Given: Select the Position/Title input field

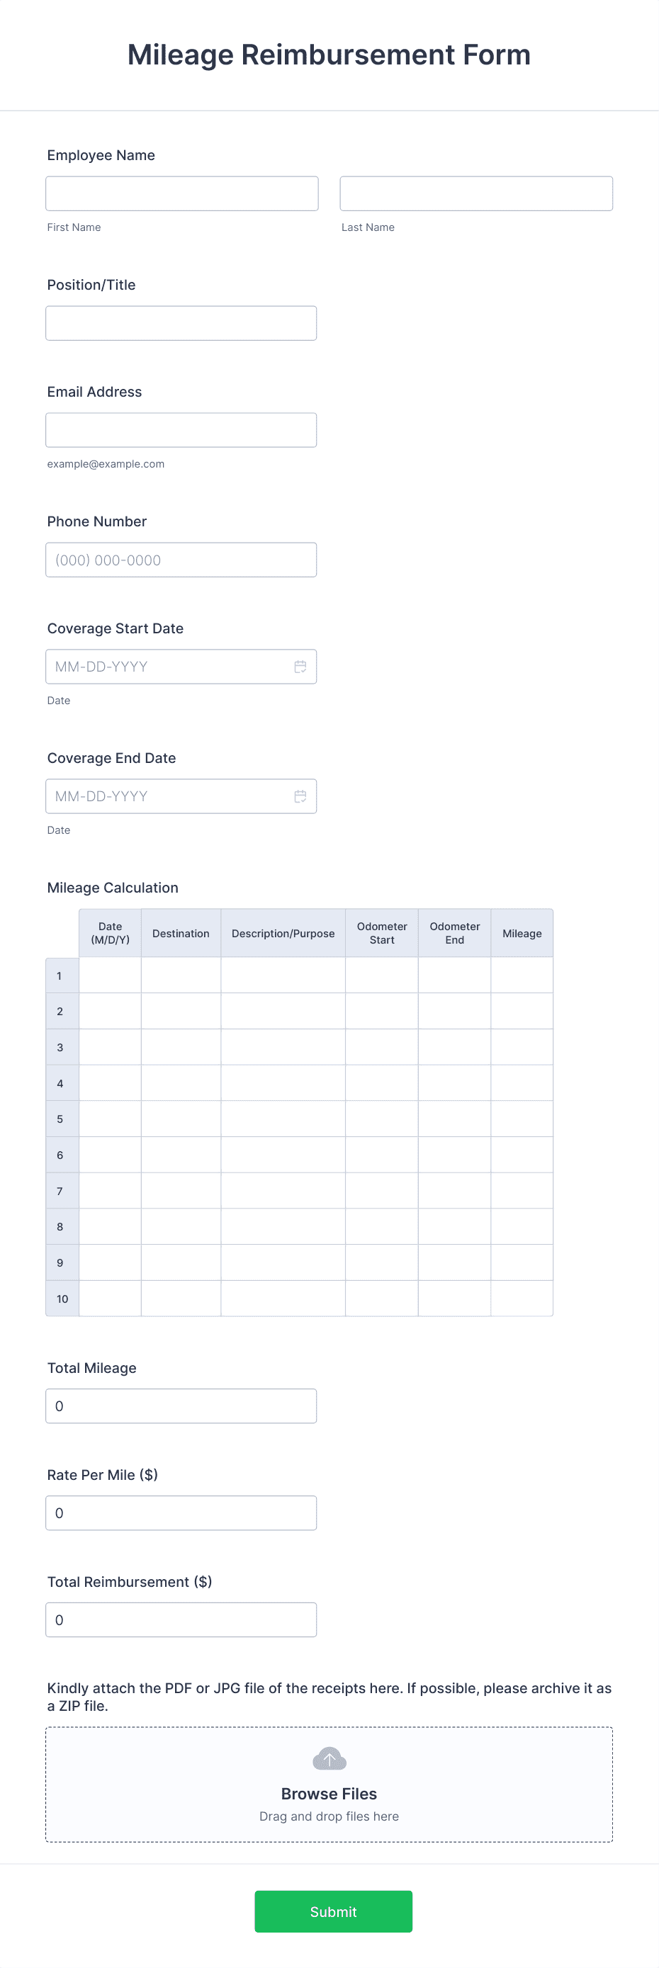Looking at the screenshot, I should pos(181,322).
